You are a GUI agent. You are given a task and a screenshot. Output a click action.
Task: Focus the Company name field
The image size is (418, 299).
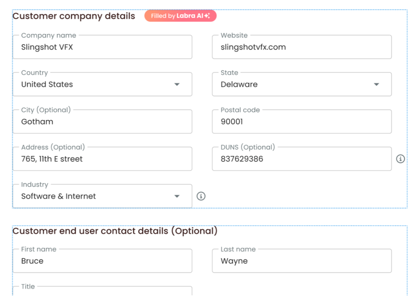pyautogui.click(x=102, y=47)
